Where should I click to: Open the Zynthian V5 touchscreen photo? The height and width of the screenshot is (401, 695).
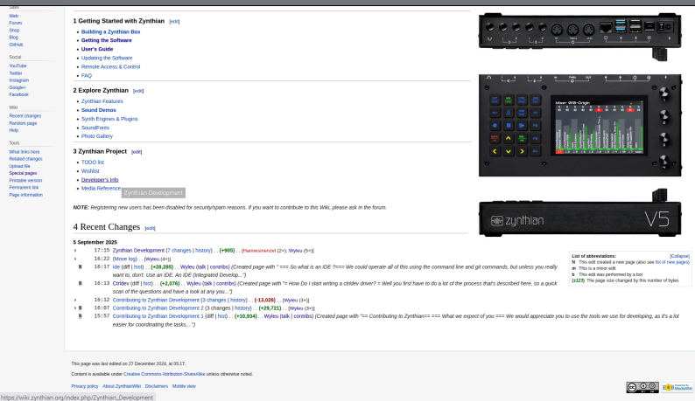(579, 125)
